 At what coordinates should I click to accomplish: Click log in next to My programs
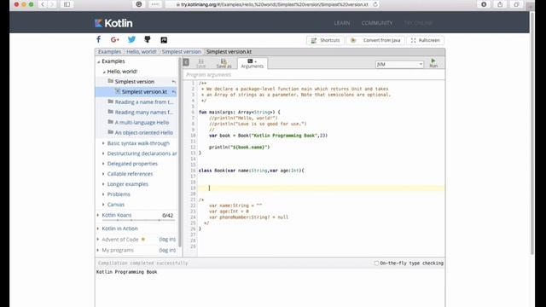coord(167,250)
